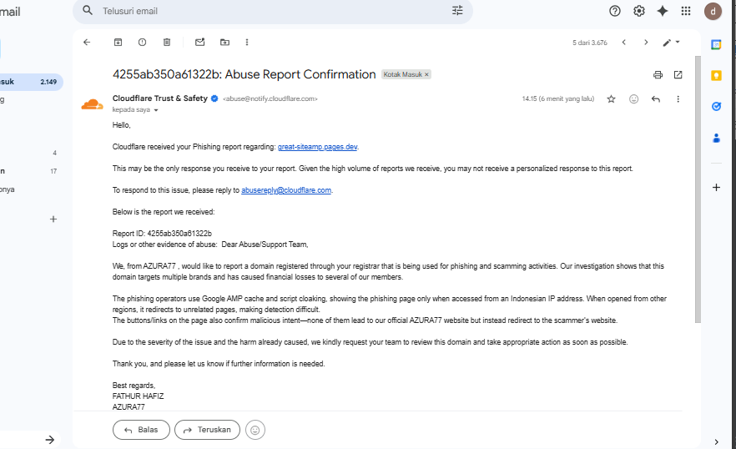736x449 pixels.
Task: Open Google Contacts side panel
Action: pos(716,138)
